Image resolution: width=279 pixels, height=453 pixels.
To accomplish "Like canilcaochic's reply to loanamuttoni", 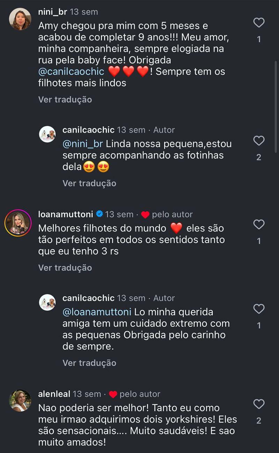I will (x=259, y=309).
